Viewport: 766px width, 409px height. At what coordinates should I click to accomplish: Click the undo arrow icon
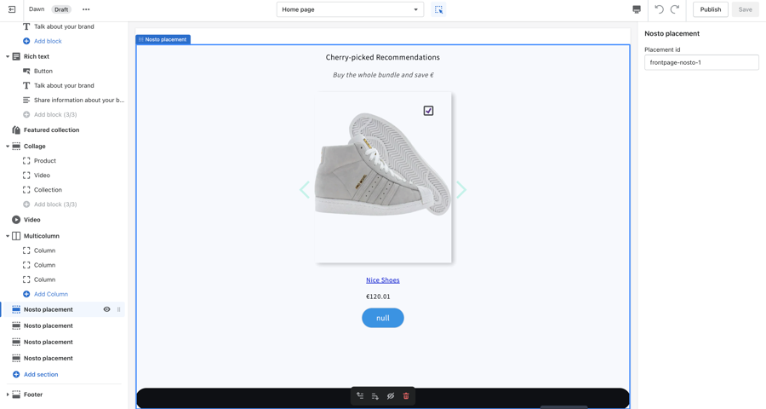tap(659, 9)
